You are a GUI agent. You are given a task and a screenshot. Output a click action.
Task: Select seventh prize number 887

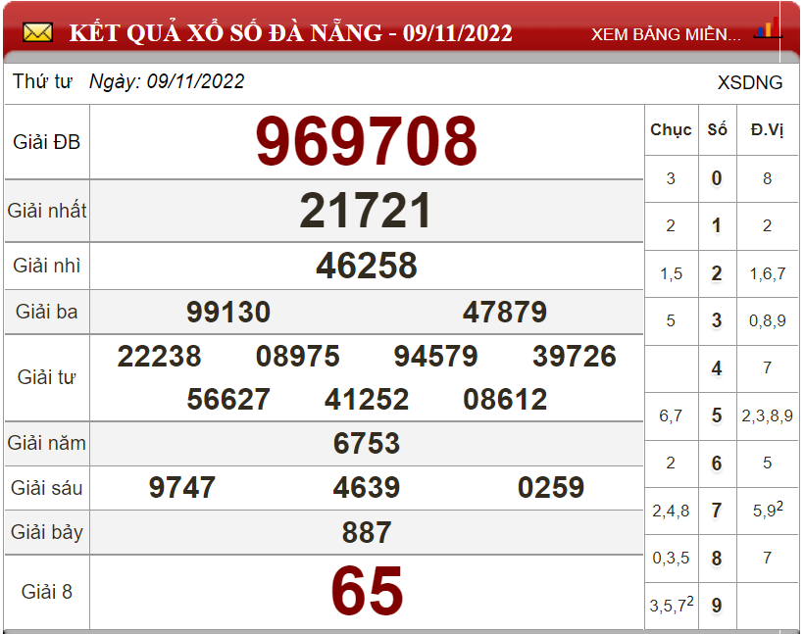click(x=367, y=532)
